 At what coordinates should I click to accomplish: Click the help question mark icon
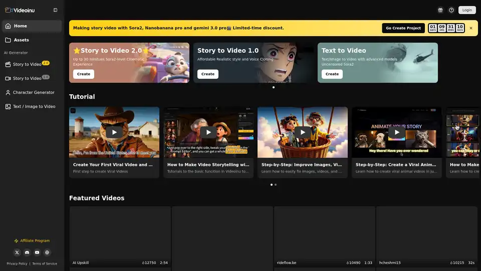[x=451, y=10]
